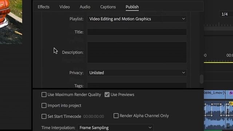Switch to the Effects tab
Viewport: 233px width, 131px height.
click(43, 7)
